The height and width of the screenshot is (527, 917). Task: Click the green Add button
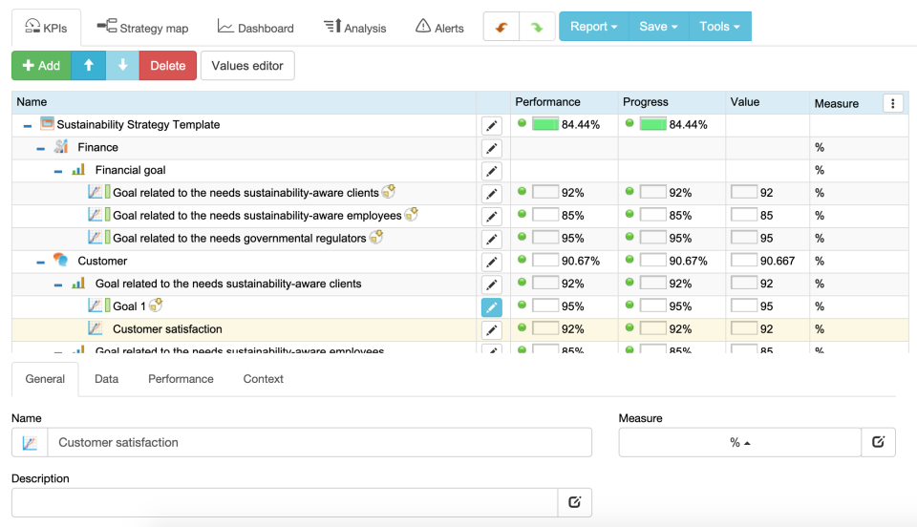tap(41, 66)
